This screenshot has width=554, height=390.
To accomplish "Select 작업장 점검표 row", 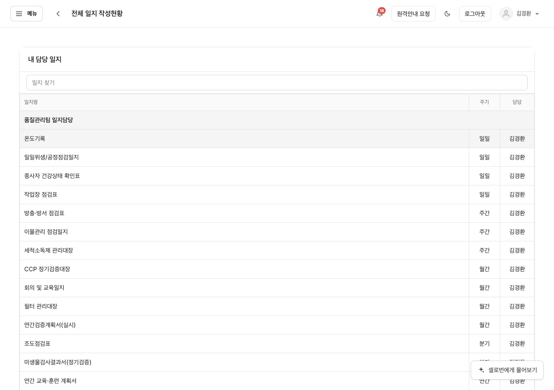I will 277,195.
